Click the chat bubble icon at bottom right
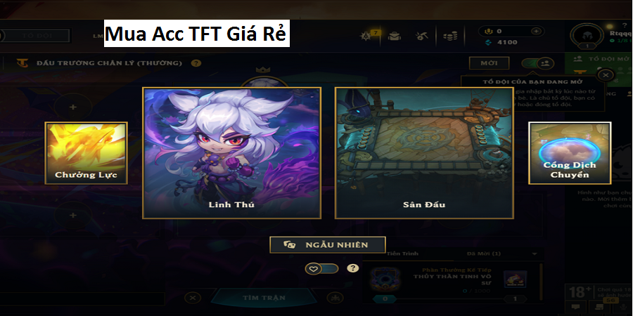The height and width of the screenshot is (316, 633). coord(575,307)
